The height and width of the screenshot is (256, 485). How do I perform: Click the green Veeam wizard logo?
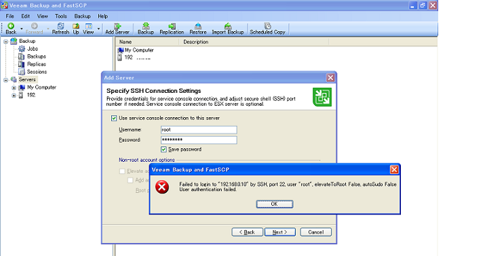322,97
